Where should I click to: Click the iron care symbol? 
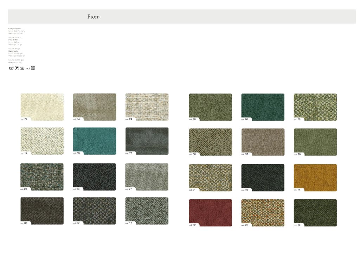[27, 68]
